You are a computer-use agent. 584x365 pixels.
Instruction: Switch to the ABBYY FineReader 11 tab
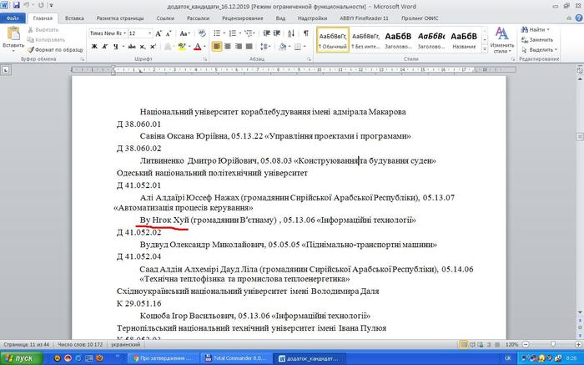pos(364,18)
